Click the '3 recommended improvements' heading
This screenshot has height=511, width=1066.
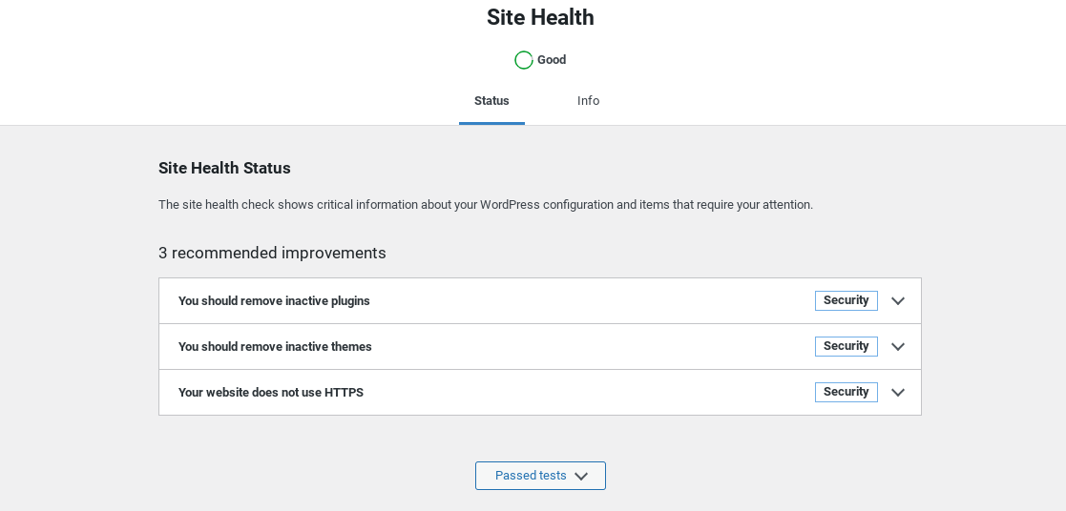tap(272, 253)
